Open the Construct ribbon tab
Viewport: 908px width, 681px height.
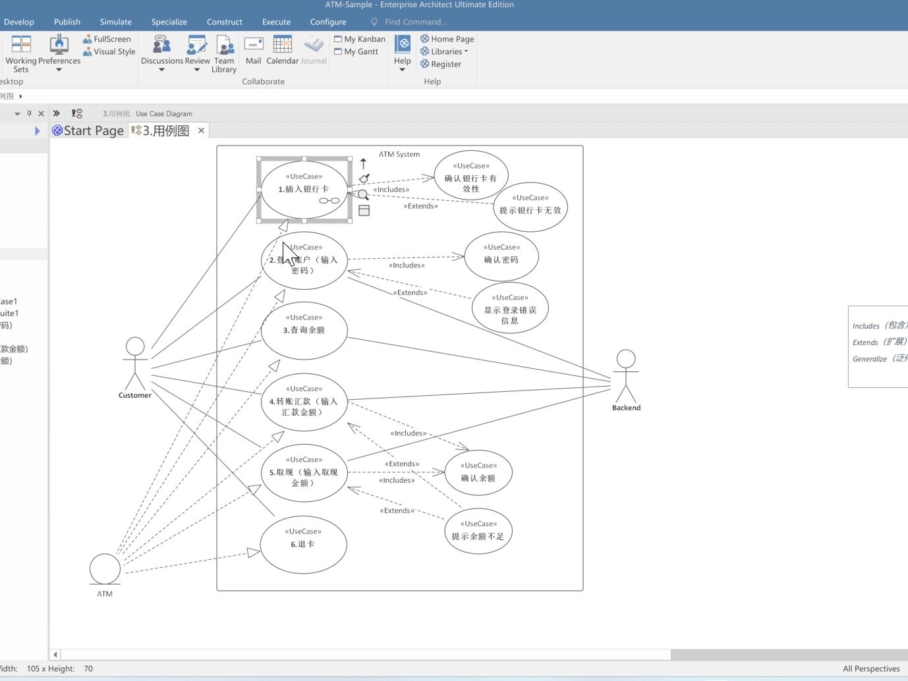(225, 22)
